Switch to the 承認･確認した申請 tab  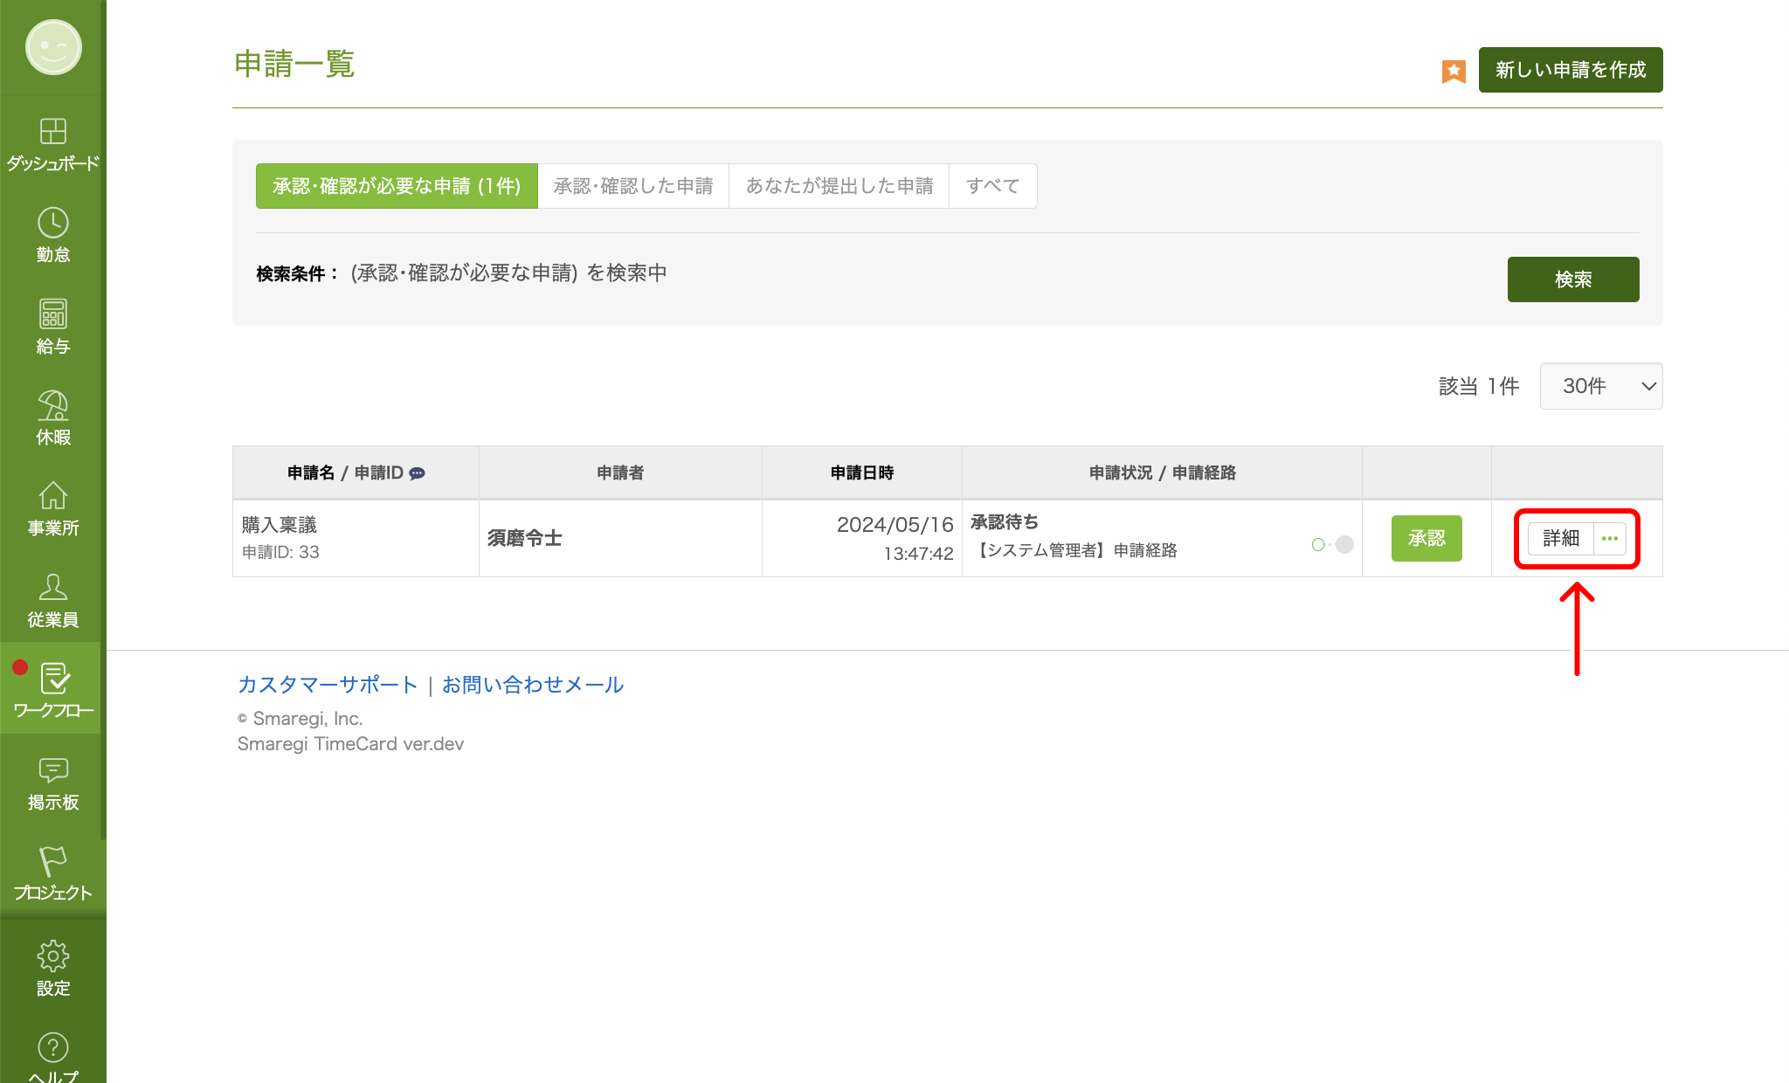tap(633, 186)
